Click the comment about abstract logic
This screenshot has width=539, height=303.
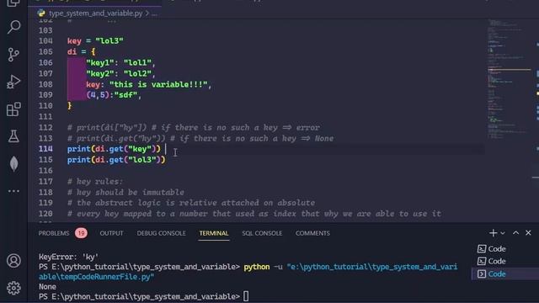pos(191,203)
